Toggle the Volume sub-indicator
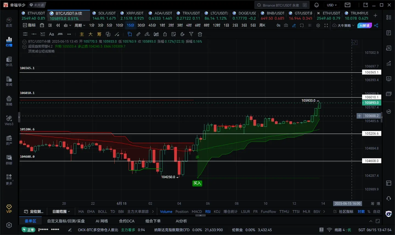395x235 pixels. (x=166, y=211)
